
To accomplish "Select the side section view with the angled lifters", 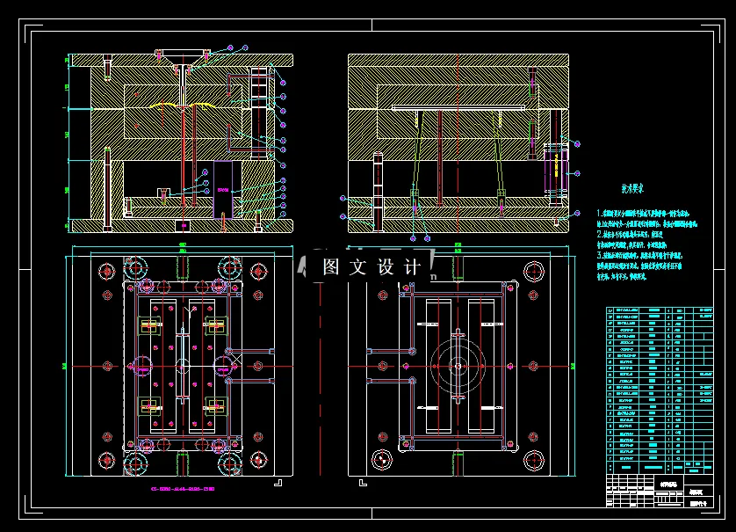I will (x=458, y=143).
